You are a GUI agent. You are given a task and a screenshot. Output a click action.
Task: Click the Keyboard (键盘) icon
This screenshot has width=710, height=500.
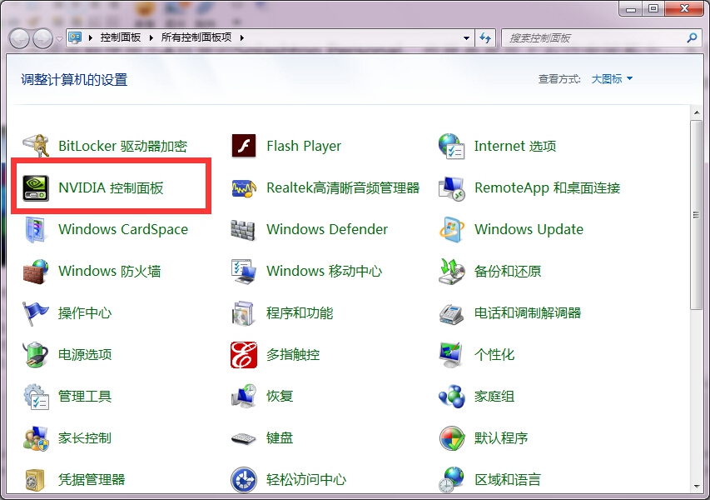(244, 437)
